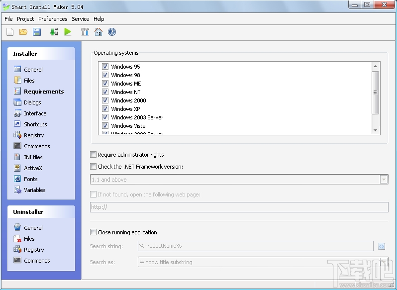Click the Variables gear icon

(x=17, y=190)
